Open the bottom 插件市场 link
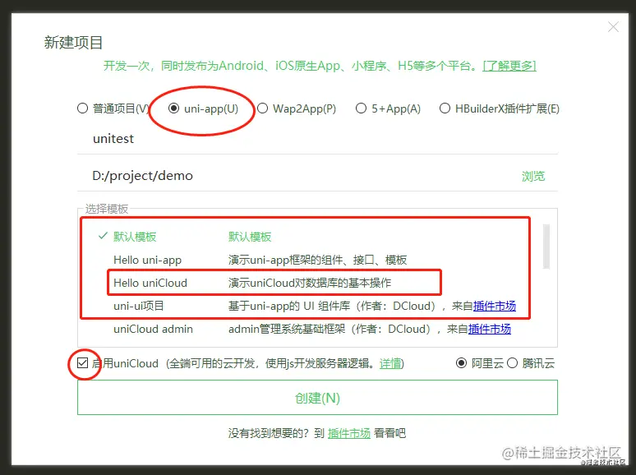 click(349, 433)
